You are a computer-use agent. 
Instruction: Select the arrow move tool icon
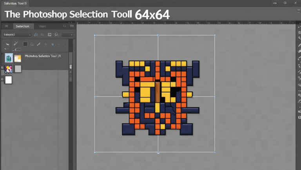tap(7, 44)
